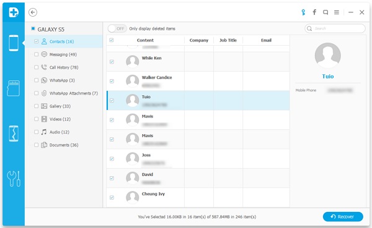Screen dimensions: 372x228
Task: Click the Documents pages icon
Action: (x=44, y=145)
